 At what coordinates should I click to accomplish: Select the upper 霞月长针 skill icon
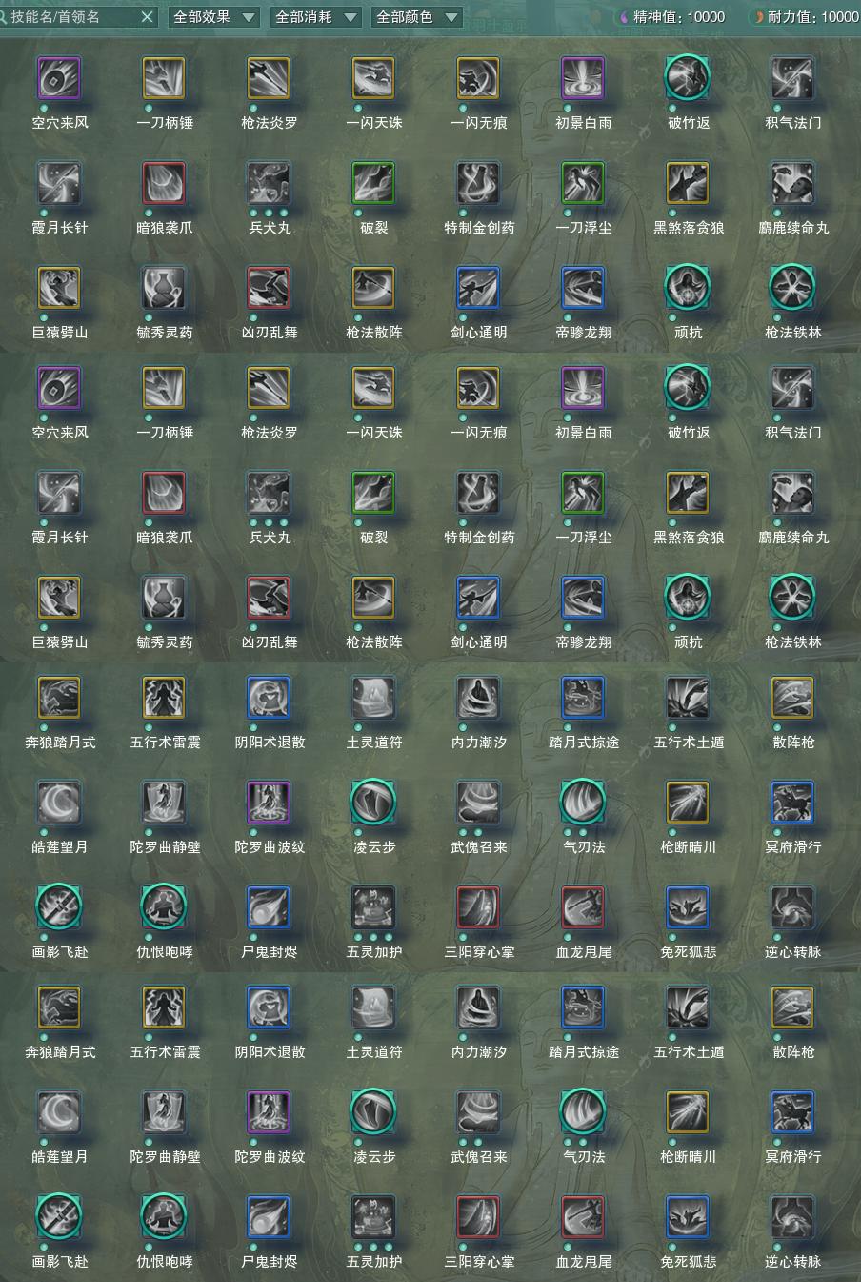click(x=59, y=183)
